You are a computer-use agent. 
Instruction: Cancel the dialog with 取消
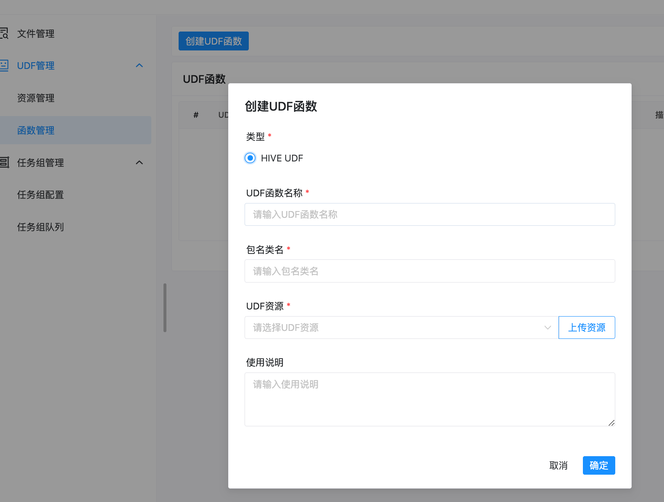(x=559, y=465)
